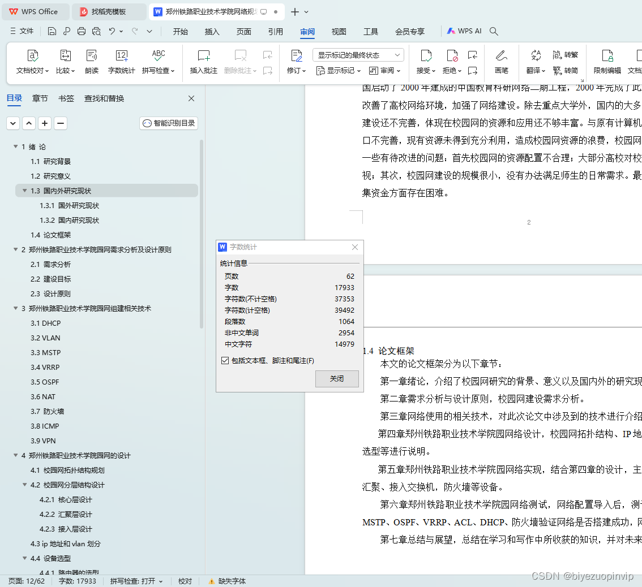Open the 审阅 pane dropdown
This screenshot has width=642, height=587.
pos(384,71)
